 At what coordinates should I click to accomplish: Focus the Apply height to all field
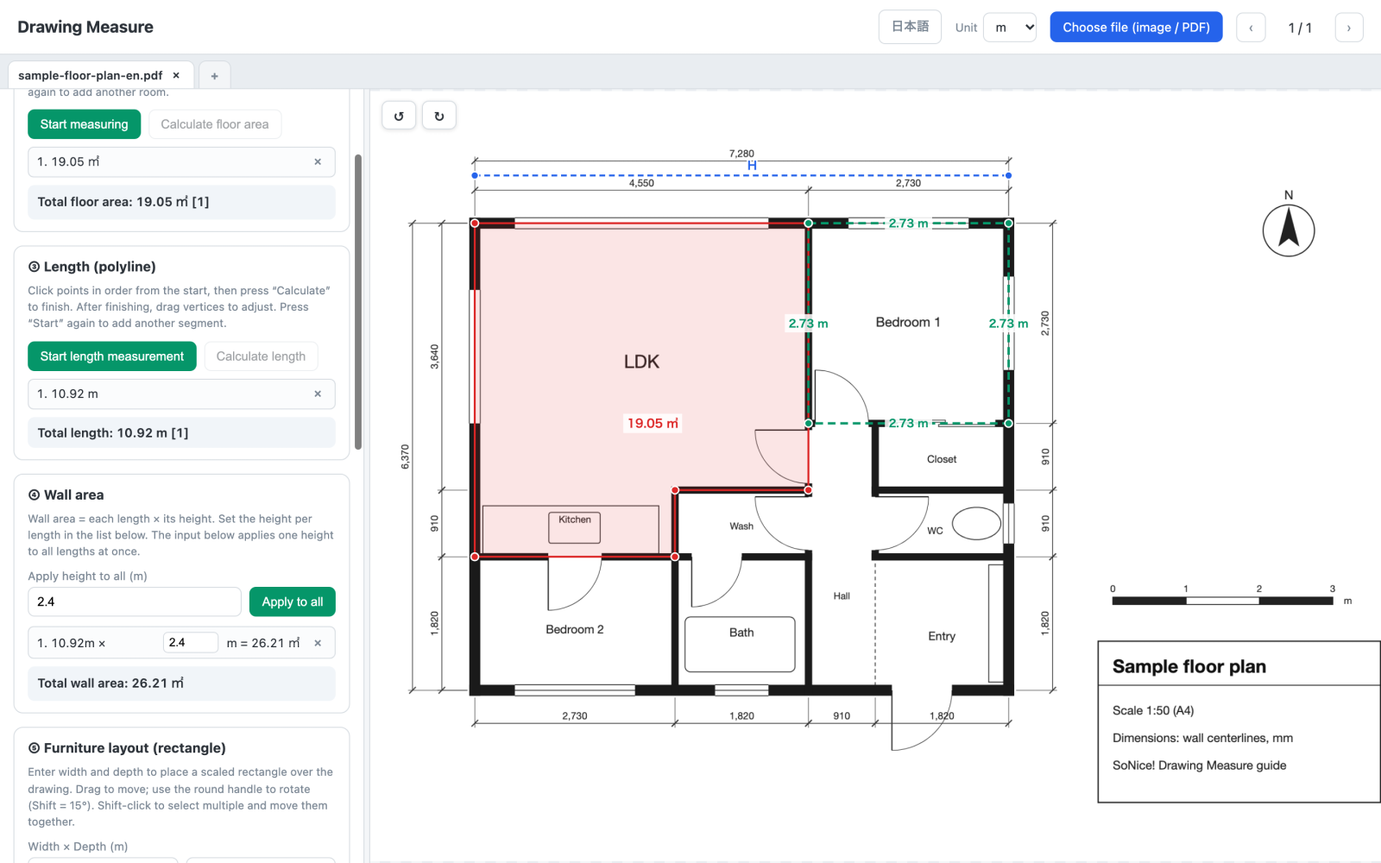(x=135, y=602)
